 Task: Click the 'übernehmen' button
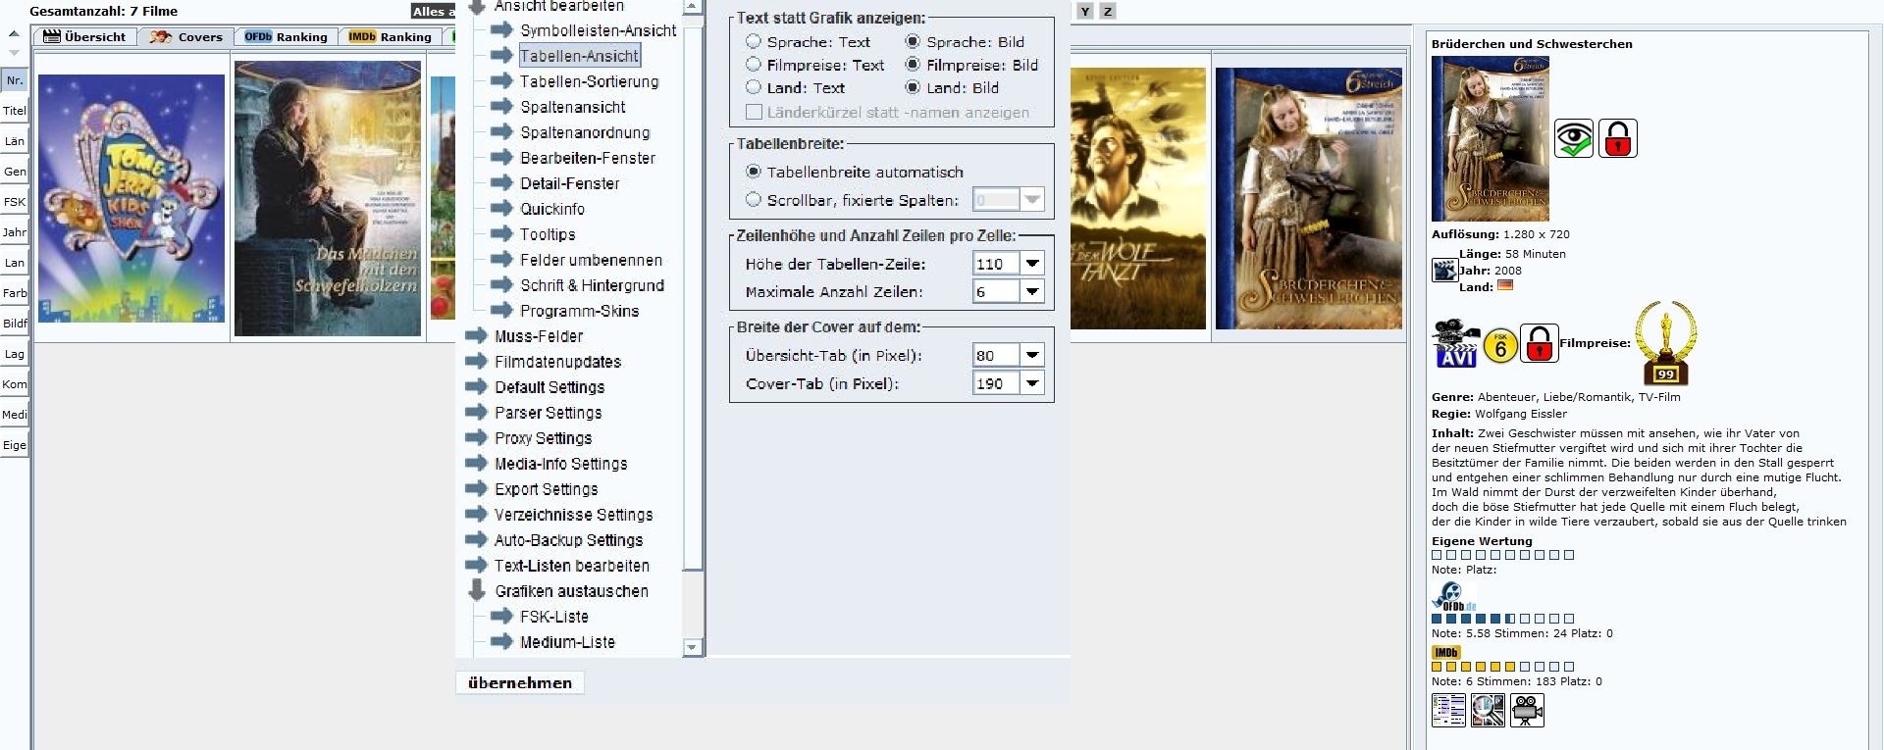(520, 683)
